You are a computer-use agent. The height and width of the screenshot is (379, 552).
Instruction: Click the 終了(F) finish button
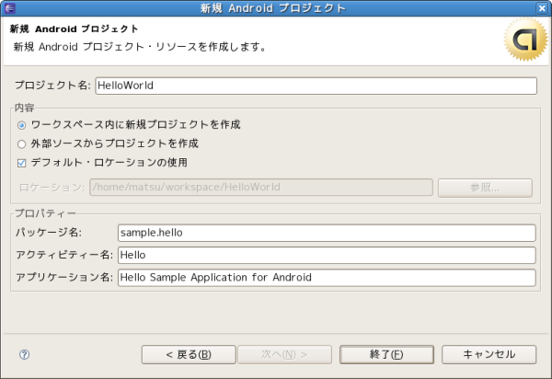(x=386, y=354)
